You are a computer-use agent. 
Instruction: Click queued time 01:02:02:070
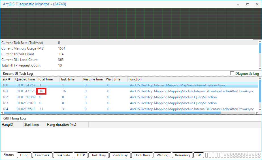pyautogui.click(x=26, y=103)
